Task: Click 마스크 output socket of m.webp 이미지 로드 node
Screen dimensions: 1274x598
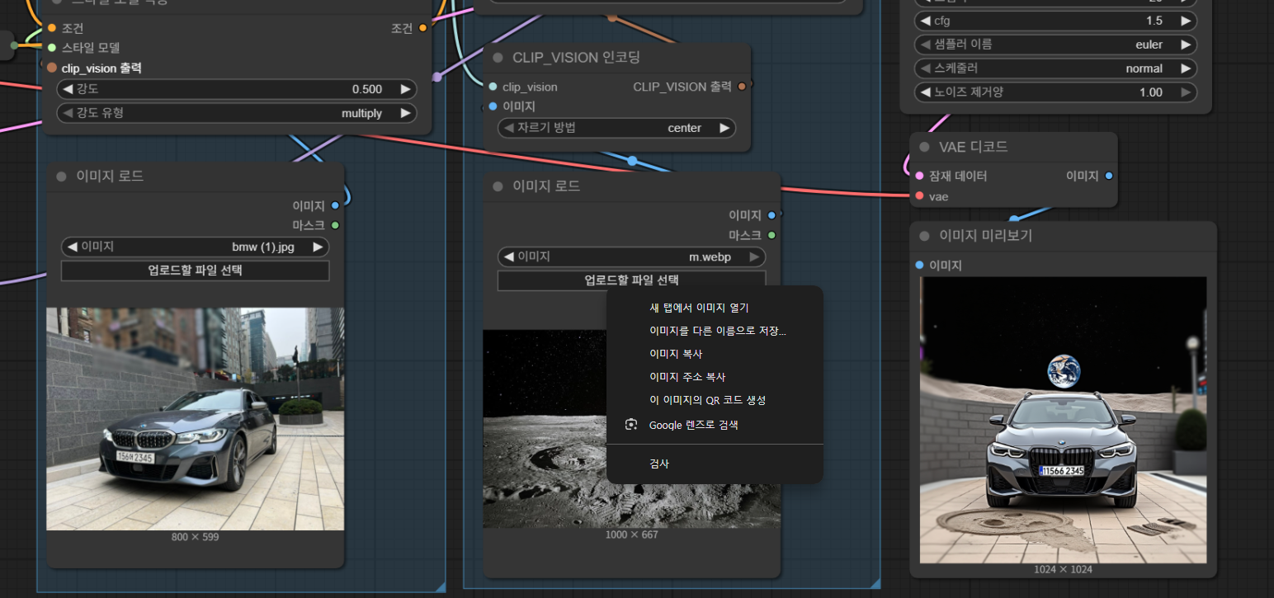Action: tap(771, 235)
